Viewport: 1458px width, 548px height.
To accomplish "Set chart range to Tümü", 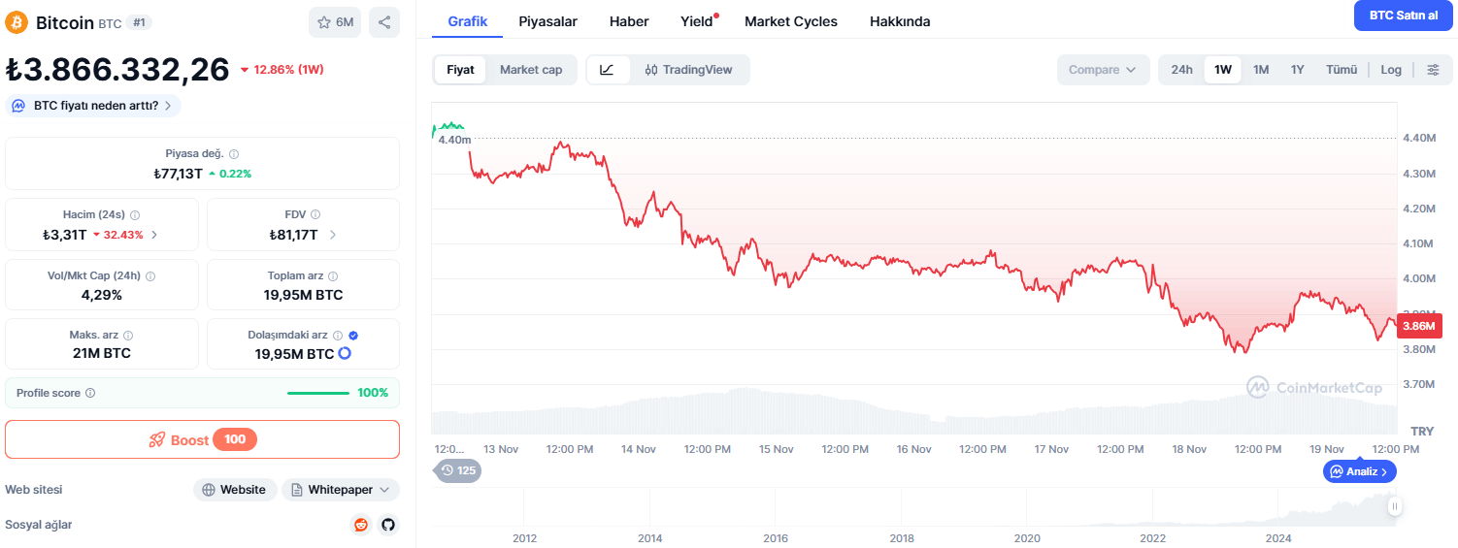I will click(x=1342, y=70).
